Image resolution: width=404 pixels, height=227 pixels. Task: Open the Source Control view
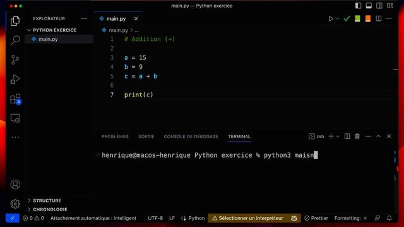coord(15,60)
